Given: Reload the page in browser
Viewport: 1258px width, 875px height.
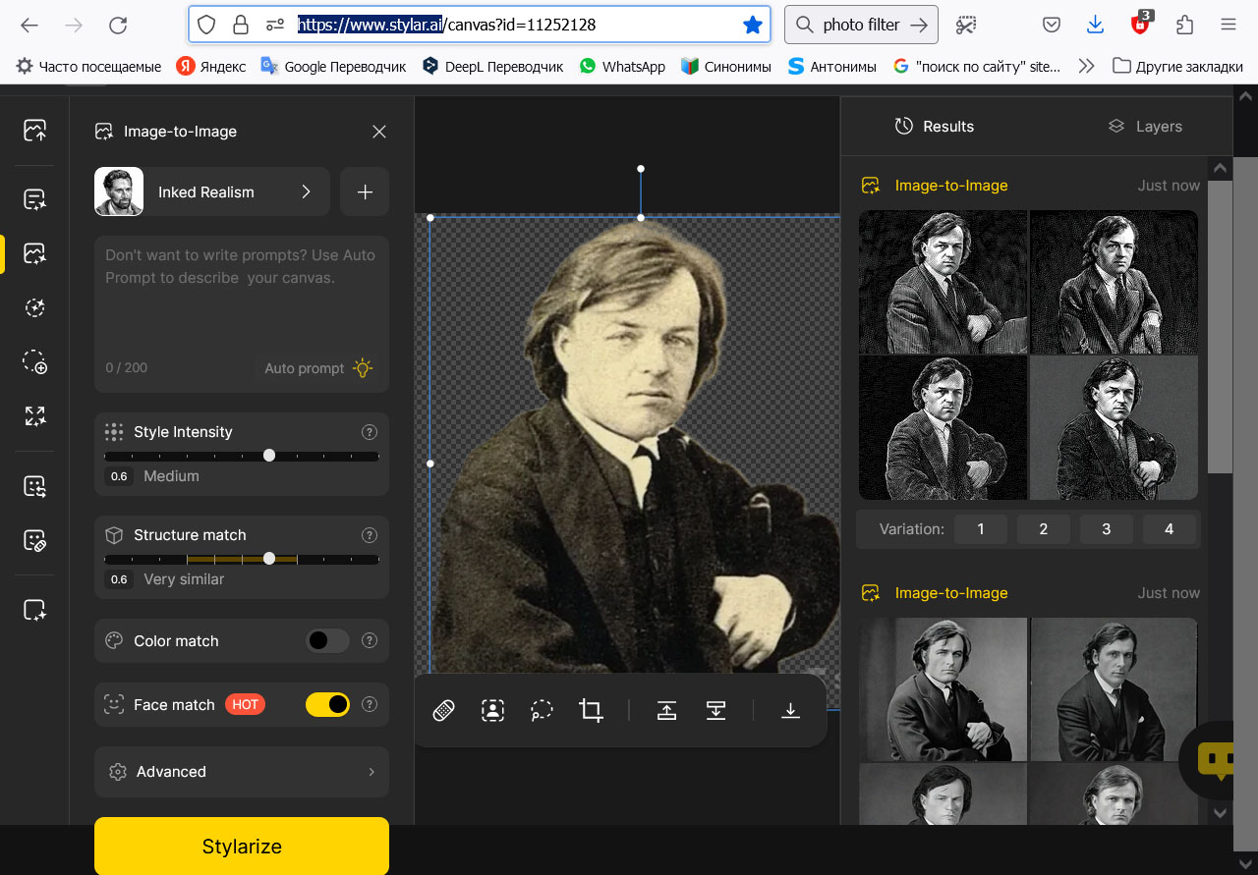Looking at the screenshot, I should [118, 26].
